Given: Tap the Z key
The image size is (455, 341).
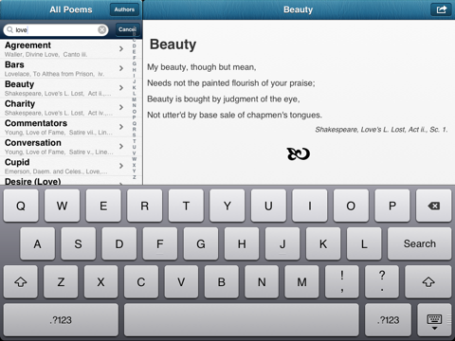Looking at the screenshot, I should tap(61, 281).
